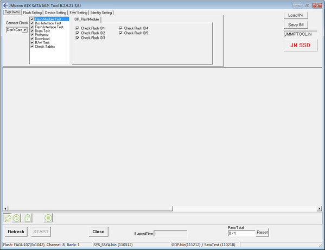
Task: Toggle the R/W Test checkbox
Action: point(32,43)
